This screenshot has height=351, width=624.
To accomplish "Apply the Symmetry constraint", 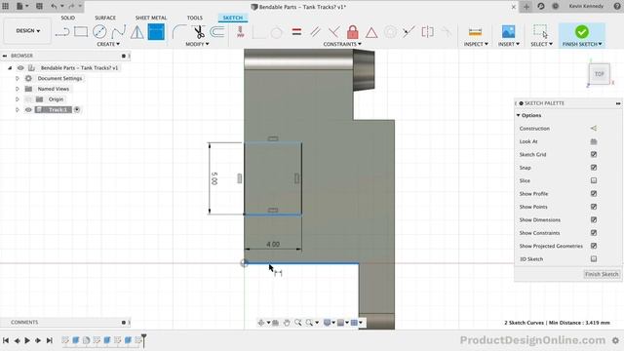I will [427, 32].
